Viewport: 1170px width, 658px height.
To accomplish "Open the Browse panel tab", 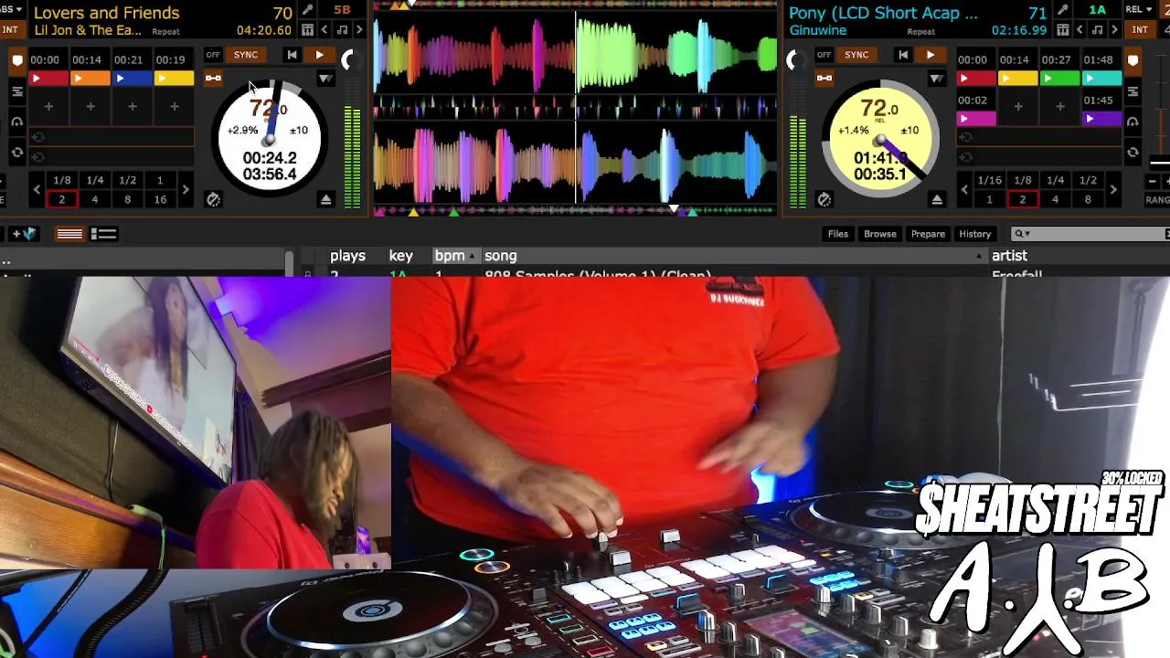I will pyautogui.click(x=880, y=234).
